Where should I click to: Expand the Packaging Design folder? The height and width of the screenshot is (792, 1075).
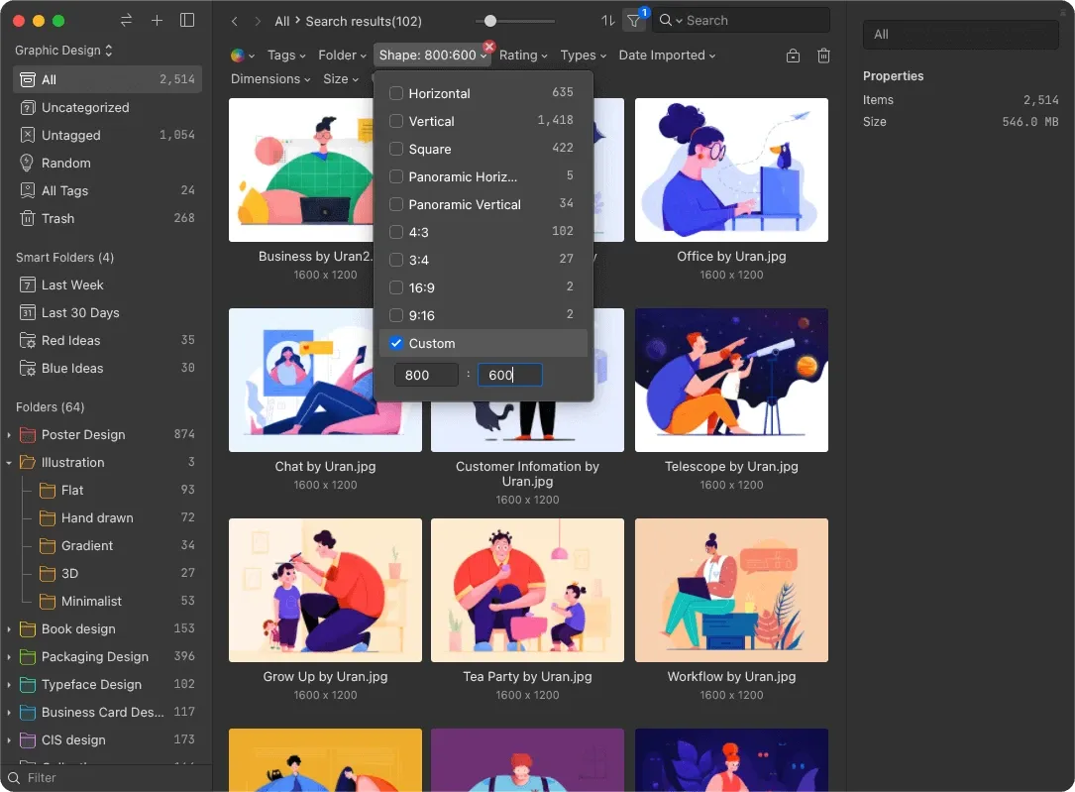click(x=9, y=657)
